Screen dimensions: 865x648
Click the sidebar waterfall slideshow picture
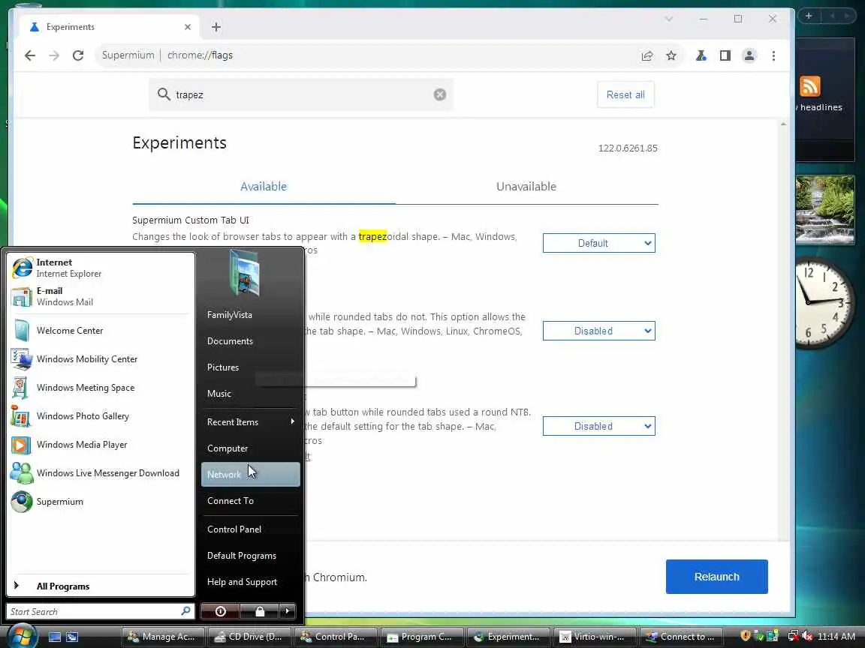(824, 210)
